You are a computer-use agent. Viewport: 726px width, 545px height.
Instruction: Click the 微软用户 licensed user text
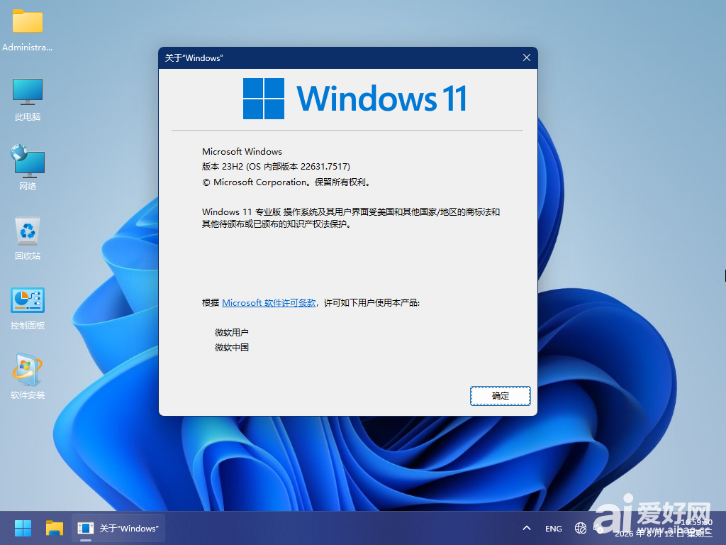(x=232, y=332)
